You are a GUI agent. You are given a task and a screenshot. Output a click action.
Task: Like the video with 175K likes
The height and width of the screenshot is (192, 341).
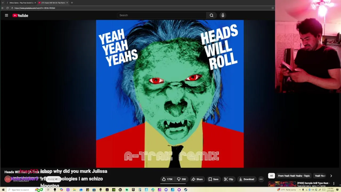pyautogui.click(x=167, y=179)
